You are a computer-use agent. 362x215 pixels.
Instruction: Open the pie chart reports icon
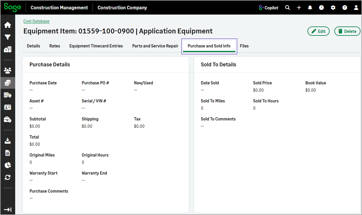coord(8,165)
